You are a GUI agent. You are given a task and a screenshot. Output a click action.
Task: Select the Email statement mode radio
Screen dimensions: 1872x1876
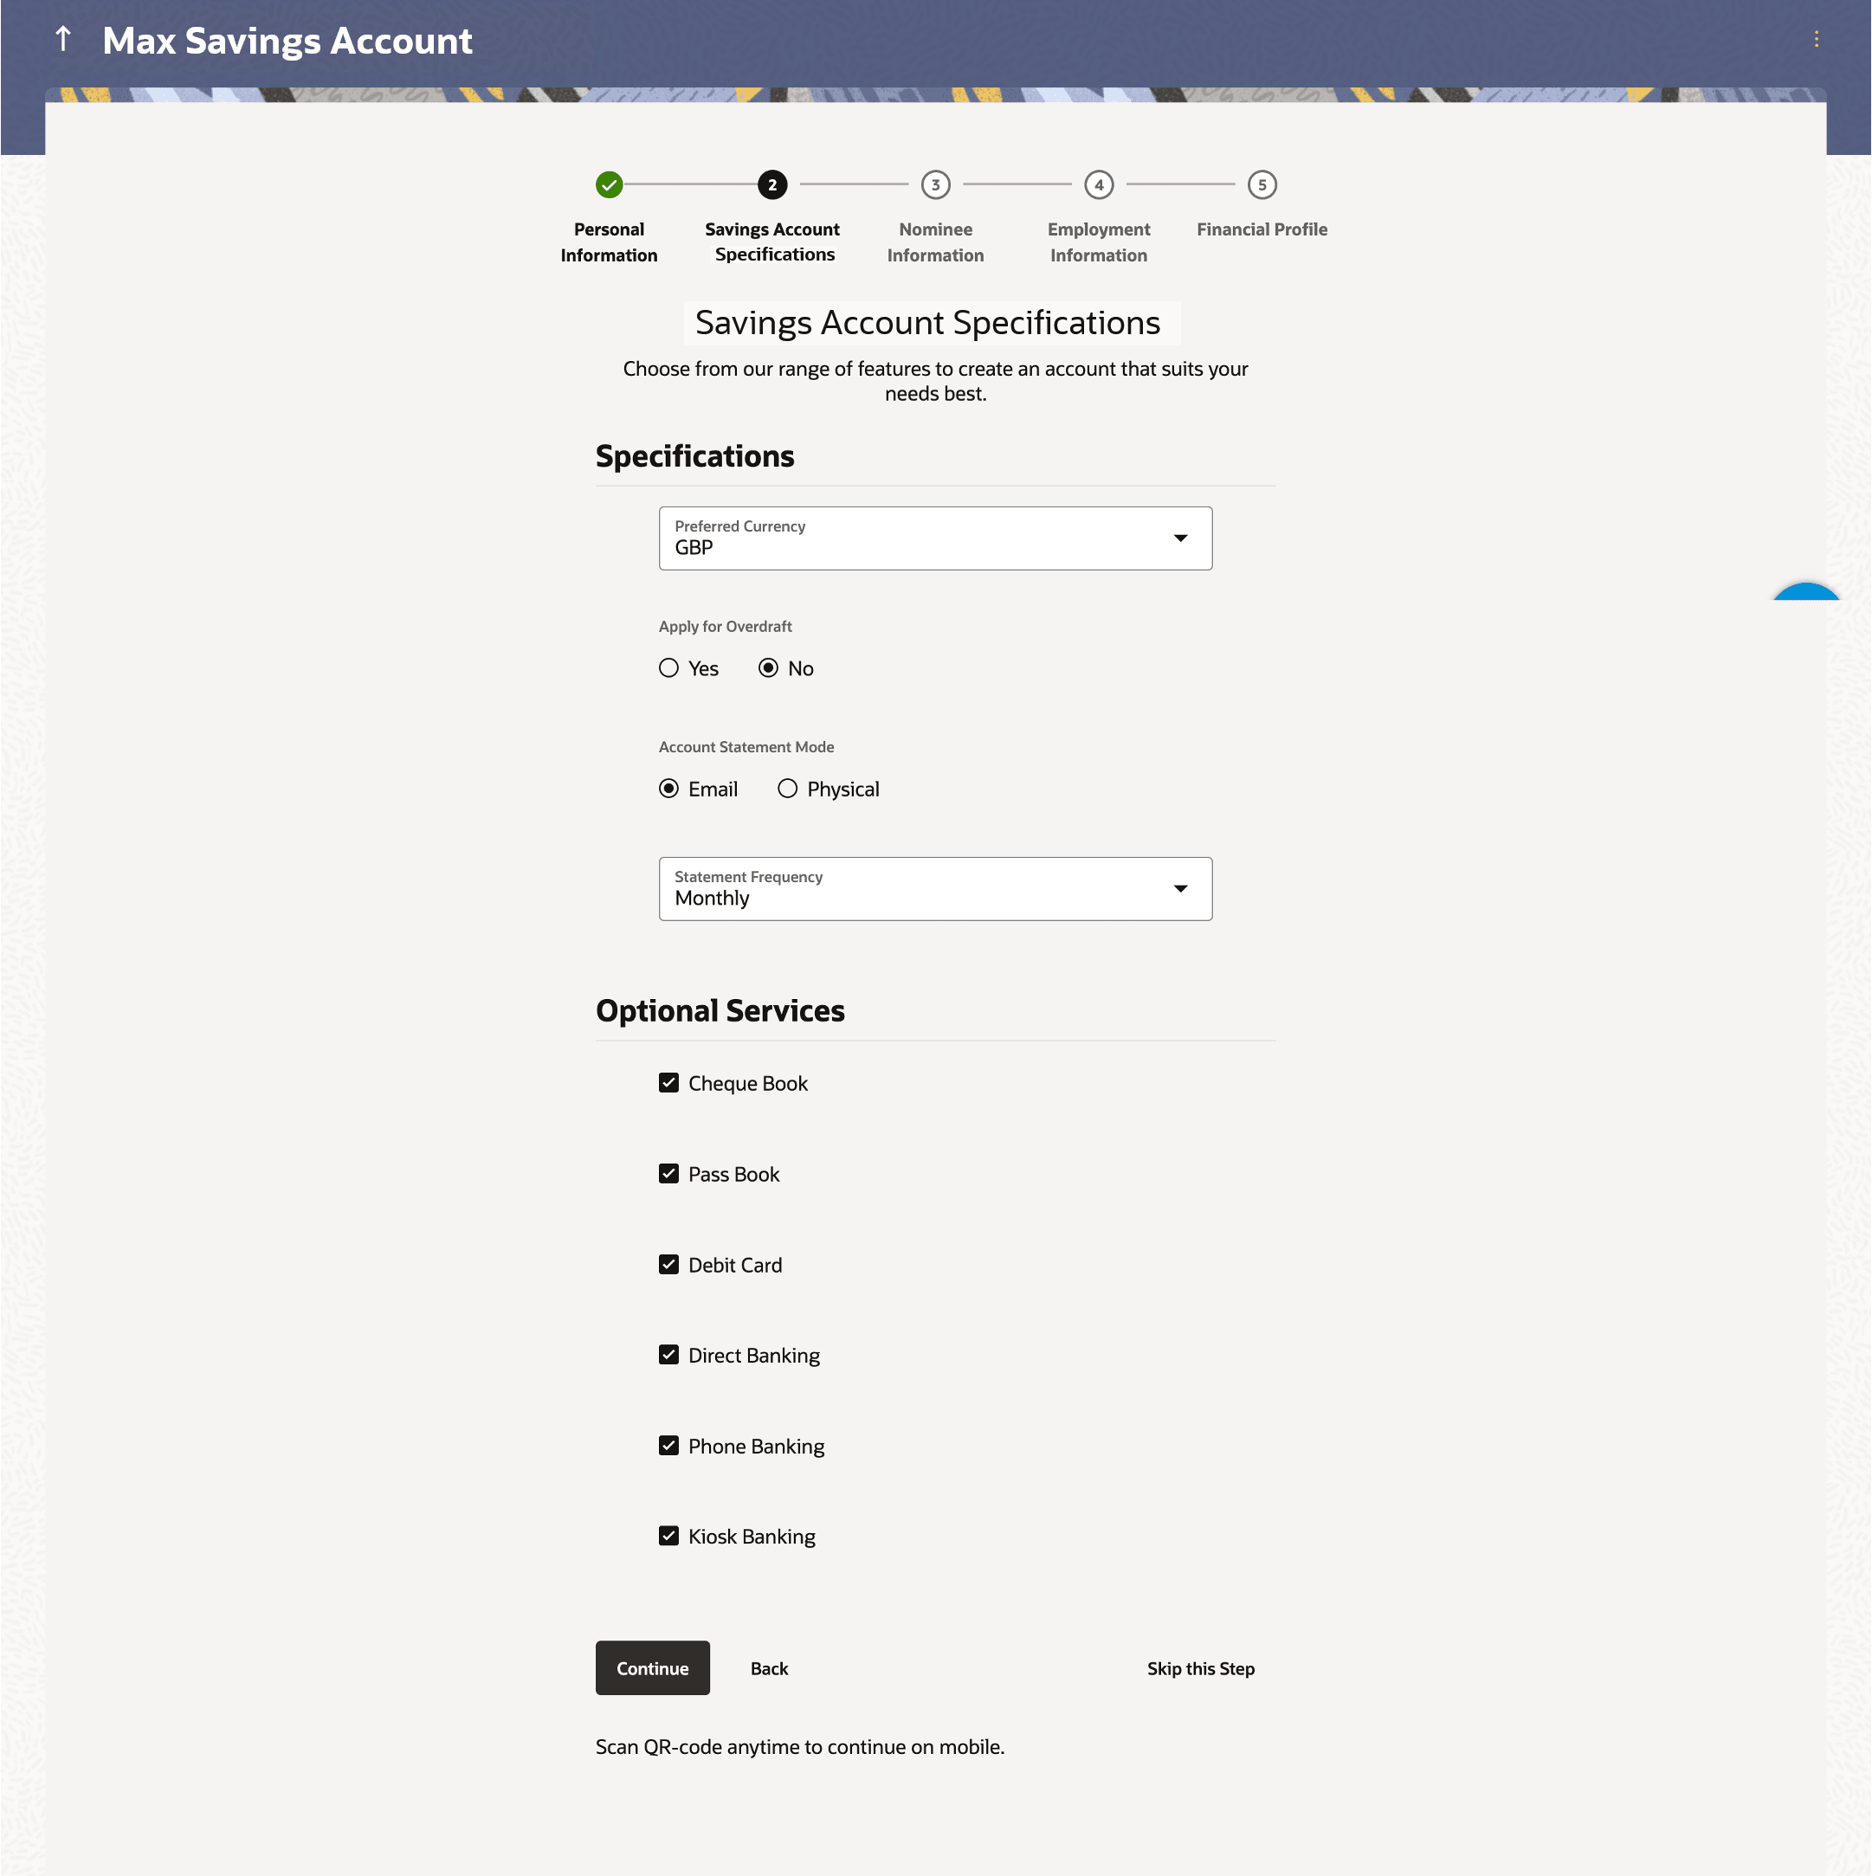pos(668,789)
